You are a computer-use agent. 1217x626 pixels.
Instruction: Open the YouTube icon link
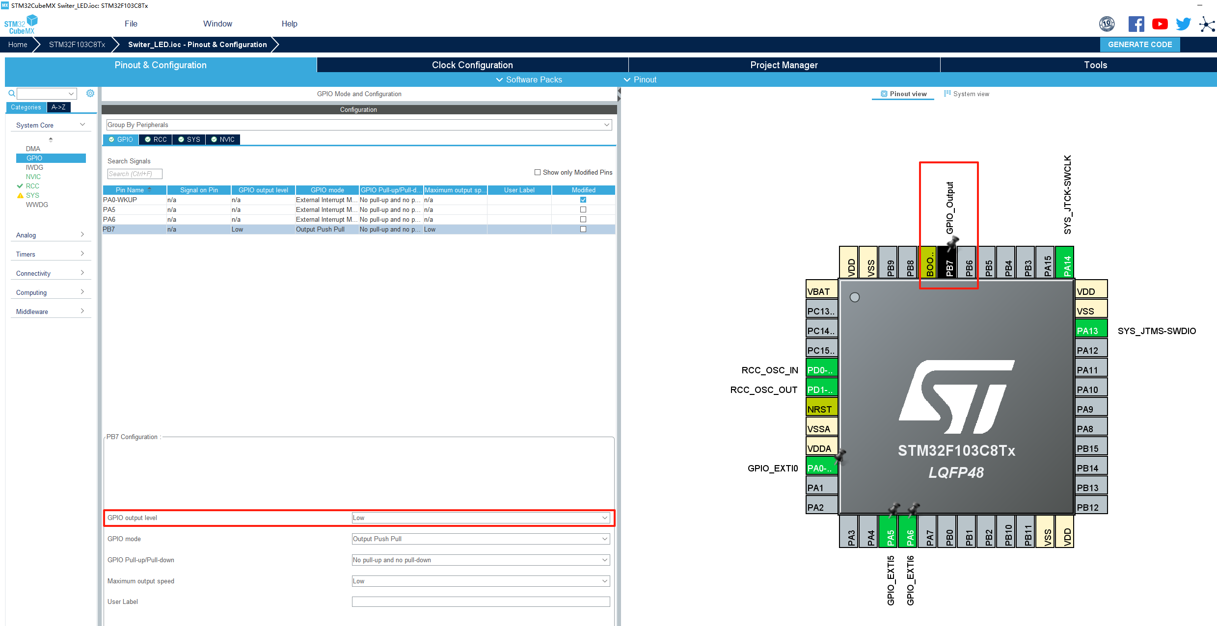pos(1160,24)
